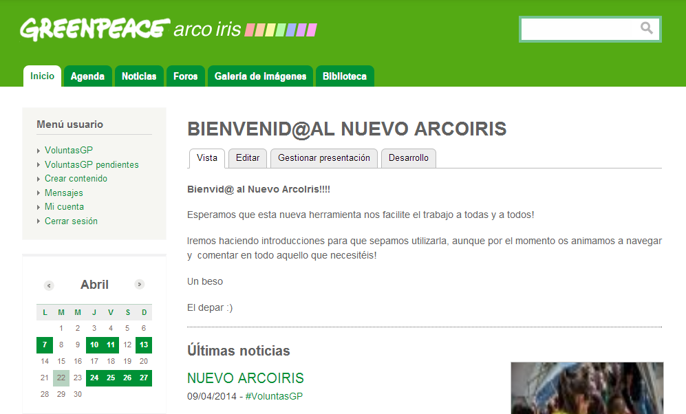Select April 24 in calendar

pos(94,378)
